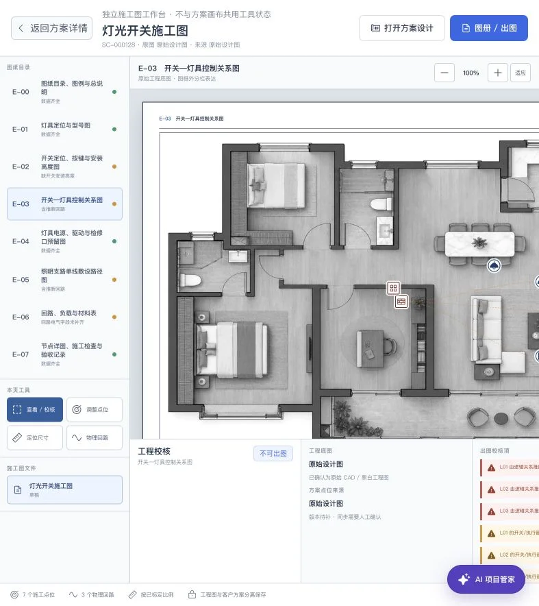
Task: Click the 工程校核 panel heading
Action: (x=154, y=451)
